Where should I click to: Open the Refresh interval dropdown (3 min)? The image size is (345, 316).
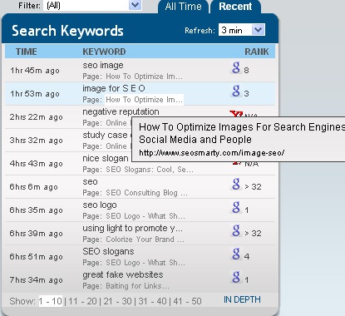242,30
